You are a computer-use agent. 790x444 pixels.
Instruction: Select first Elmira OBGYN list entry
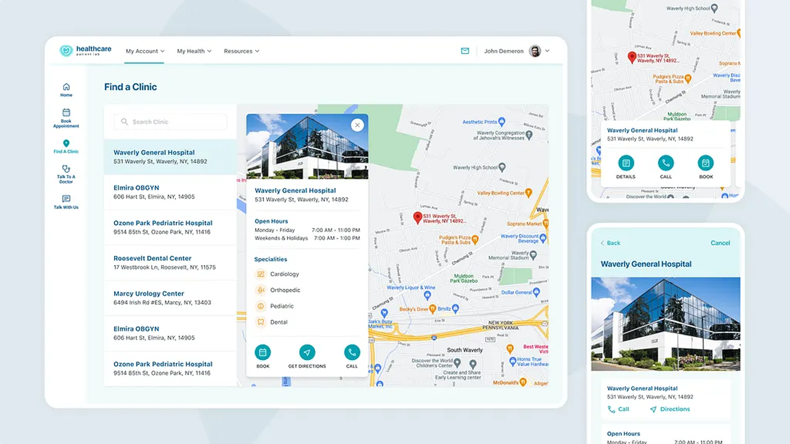(170, 192)
